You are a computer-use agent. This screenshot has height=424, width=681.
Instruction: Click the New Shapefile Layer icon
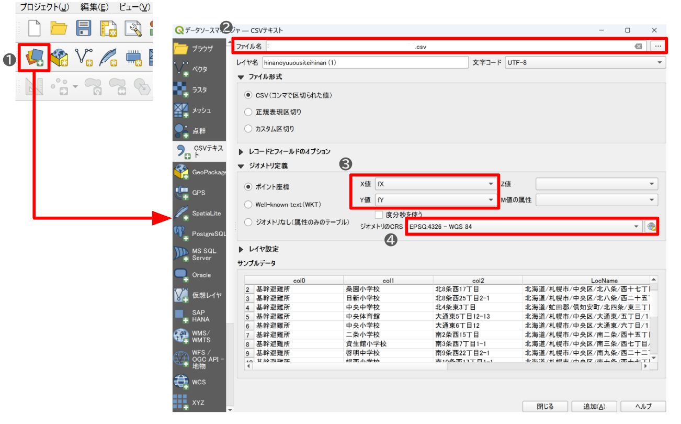(x=85, y=58)
